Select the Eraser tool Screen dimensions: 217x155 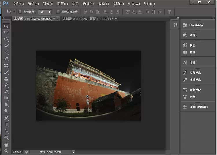pyautogui.click(x=6, y=91)
